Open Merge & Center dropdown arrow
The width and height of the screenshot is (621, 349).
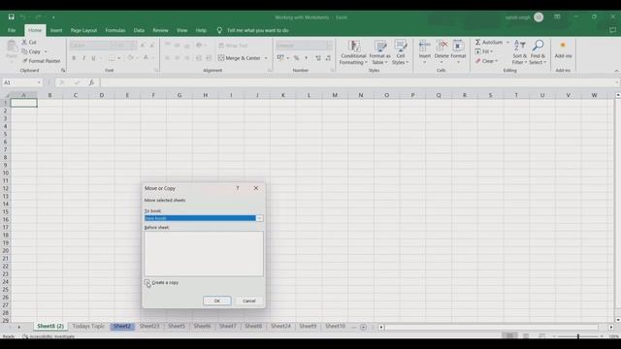[x=266, y=58]
